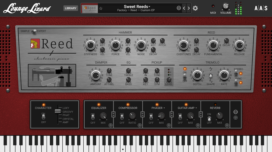Swap Equalizer and Compressor order arrows
This screenshot has height=152, width=272.
113,114
